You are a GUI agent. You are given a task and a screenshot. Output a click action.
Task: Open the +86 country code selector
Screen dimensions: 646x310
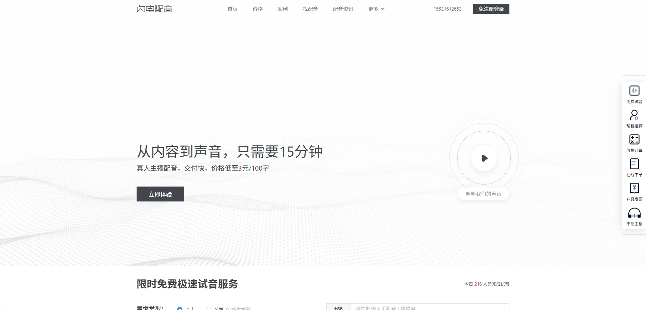(x=338, y=307)
